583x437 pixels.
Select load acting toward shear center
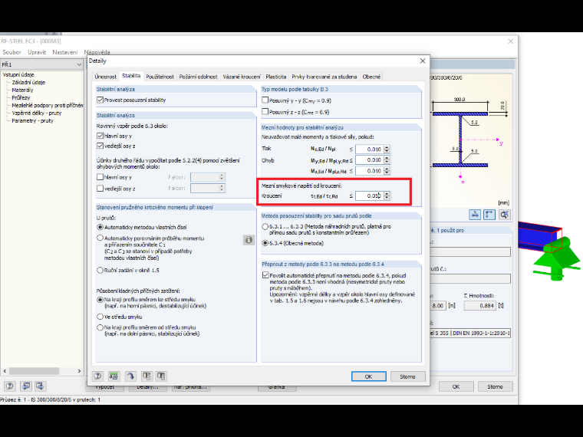click(100, 300)
